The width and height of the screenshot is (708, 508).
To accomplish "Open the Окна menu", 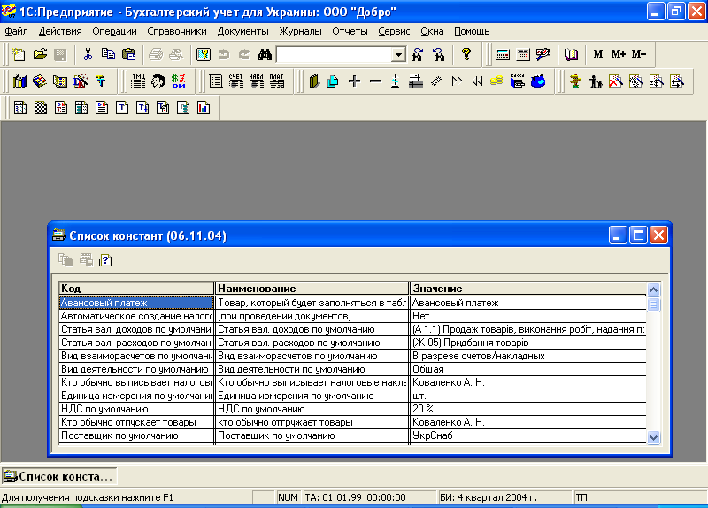I will [x=432, y=31].
